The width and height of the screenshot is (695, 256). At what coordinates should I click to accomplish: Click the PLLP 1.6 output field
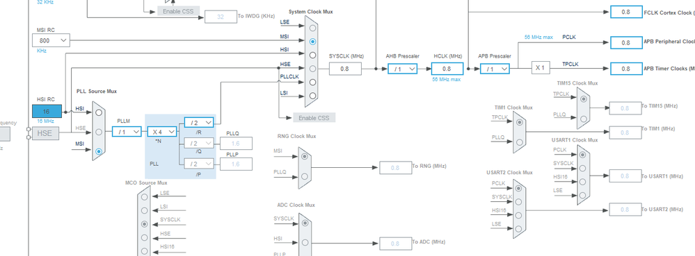[x=236, y=164]
